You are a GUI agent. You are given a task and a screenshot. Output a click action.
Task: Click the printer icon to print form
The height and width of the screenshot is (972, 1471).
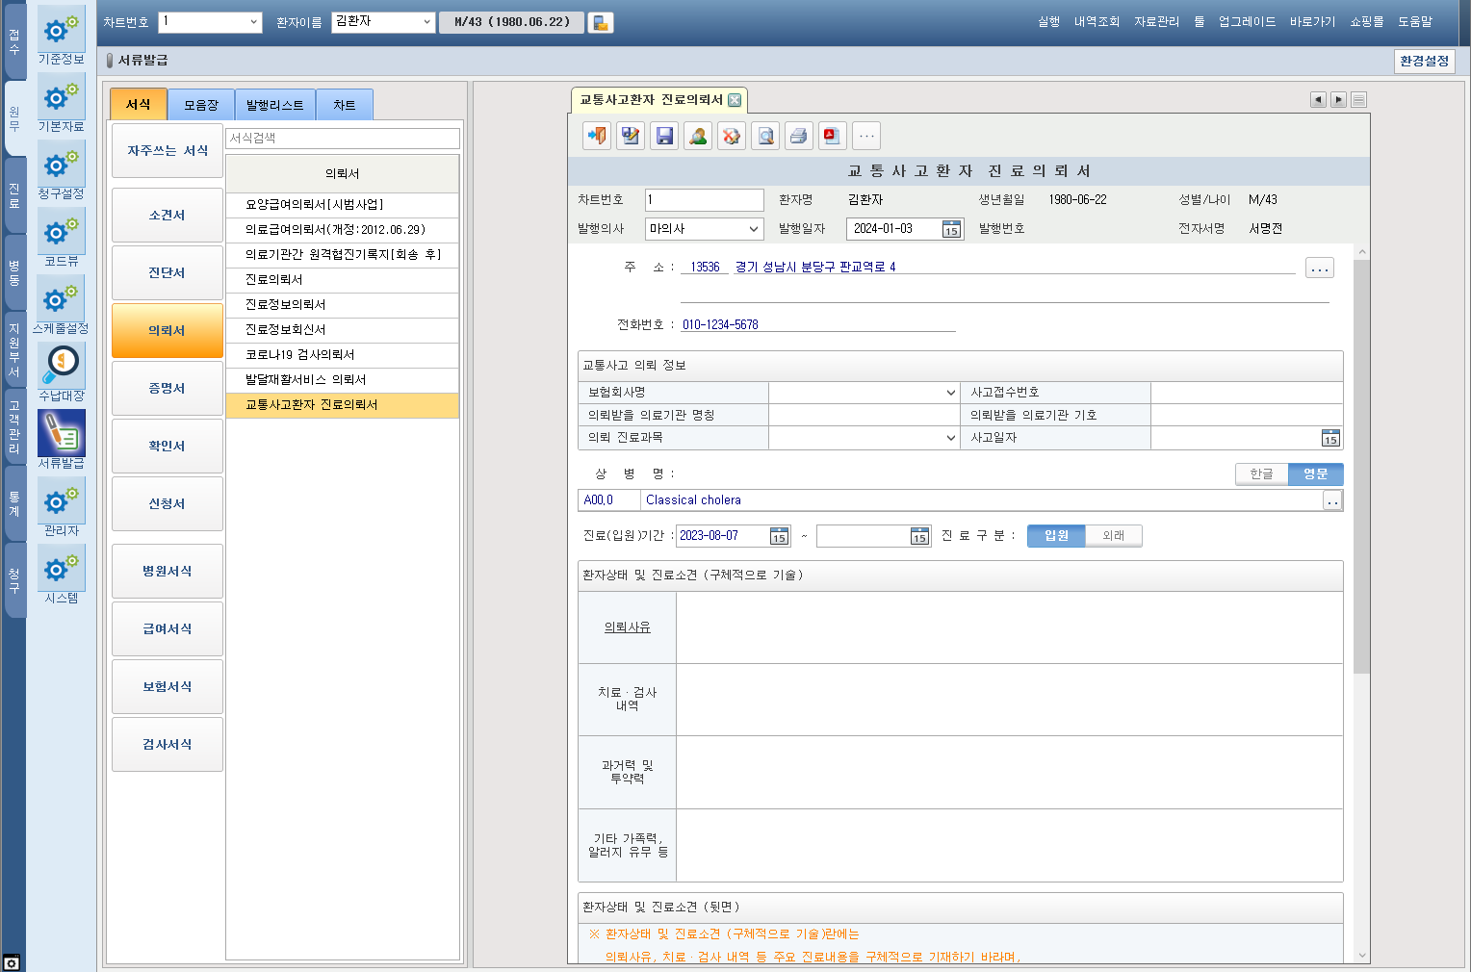[x=798, y=136]
